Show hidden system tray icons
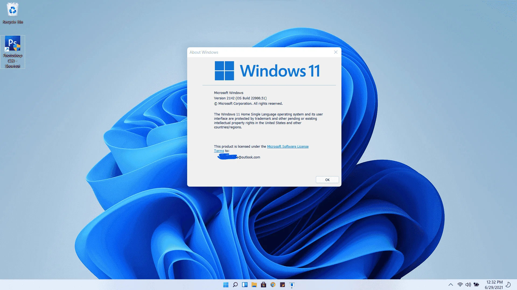 [x=450, y=285]
